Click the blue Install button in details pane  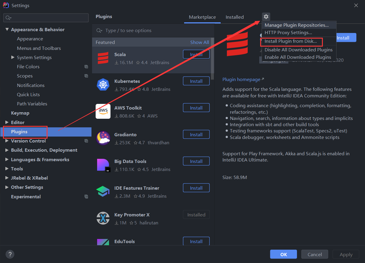click(x=346, y=38)
